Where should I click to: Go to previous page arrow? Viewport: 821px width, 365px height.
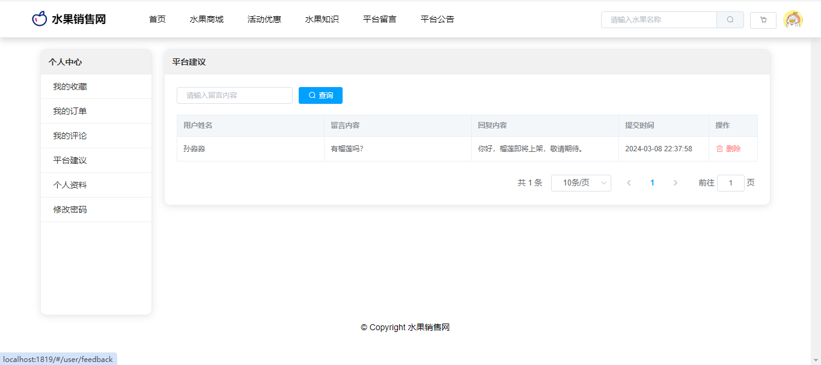click(629, 183)
